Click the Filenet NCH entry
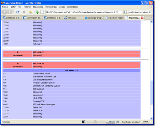The height and width of the screenshot is (126, 155). [x=38, y=111]
